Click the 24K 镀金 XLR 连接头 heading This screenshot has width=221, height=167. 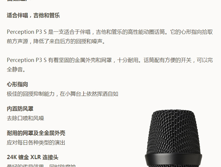(32, 157)
